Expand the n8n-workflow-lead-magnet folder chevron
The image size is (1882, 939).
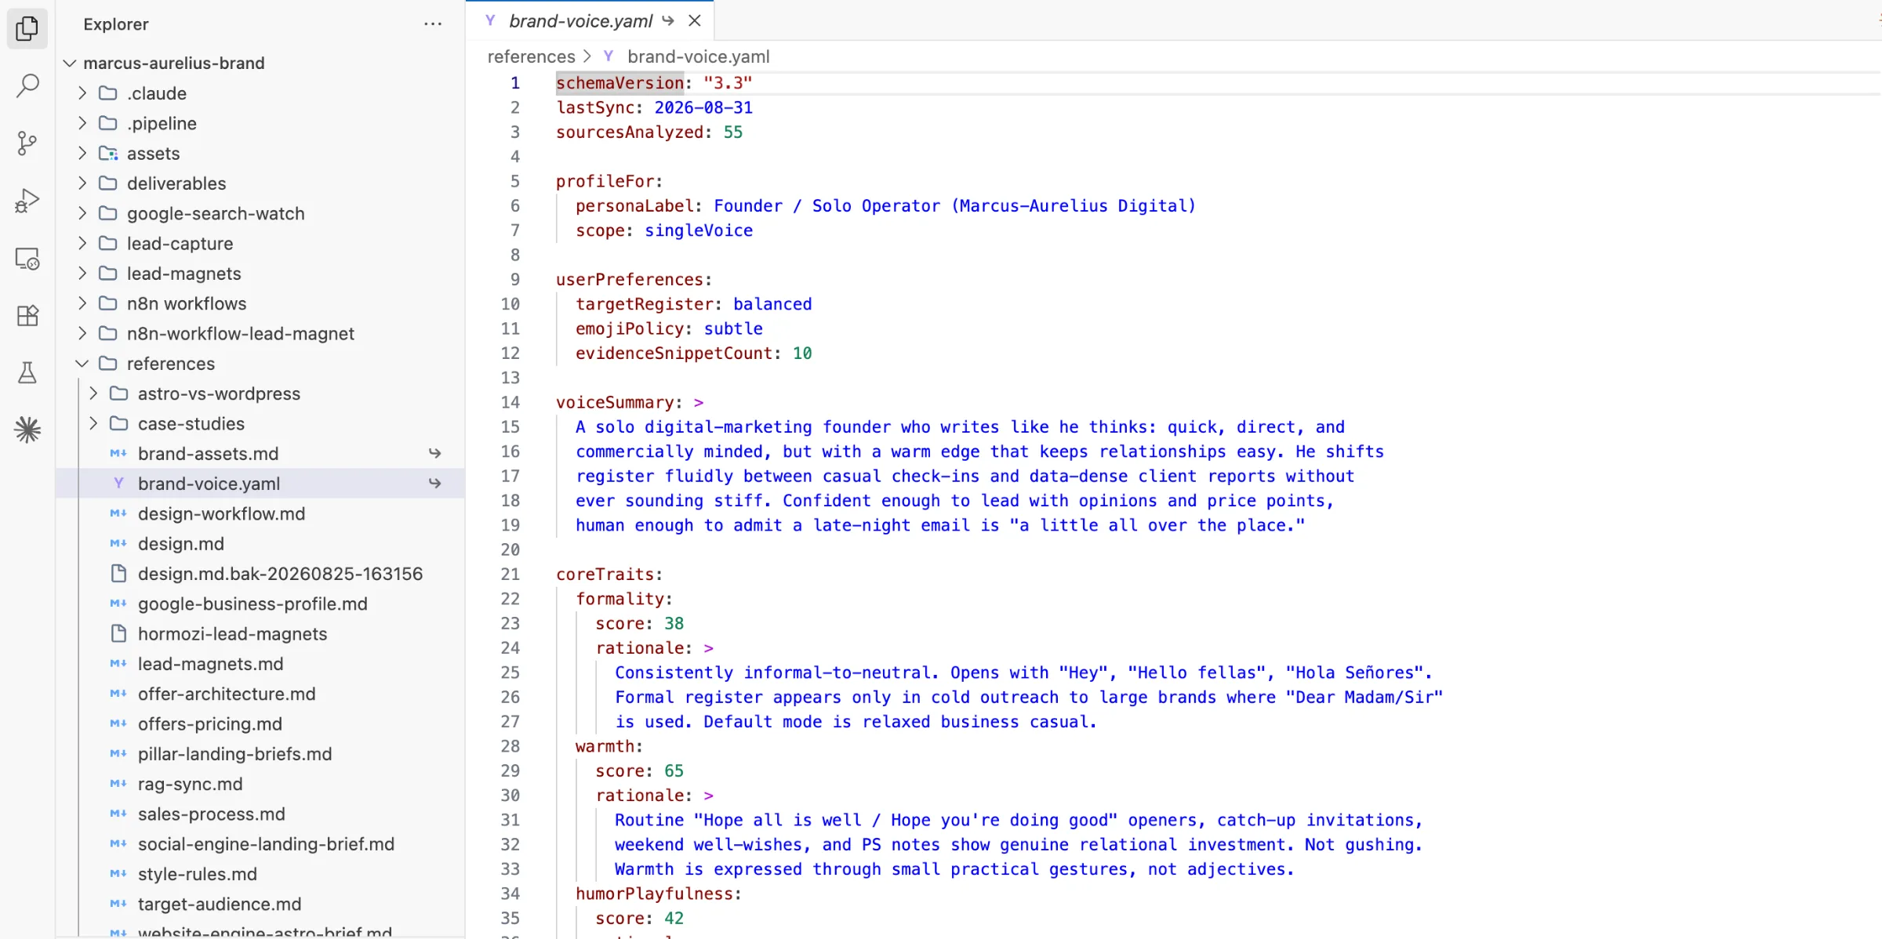pos(82,334)
